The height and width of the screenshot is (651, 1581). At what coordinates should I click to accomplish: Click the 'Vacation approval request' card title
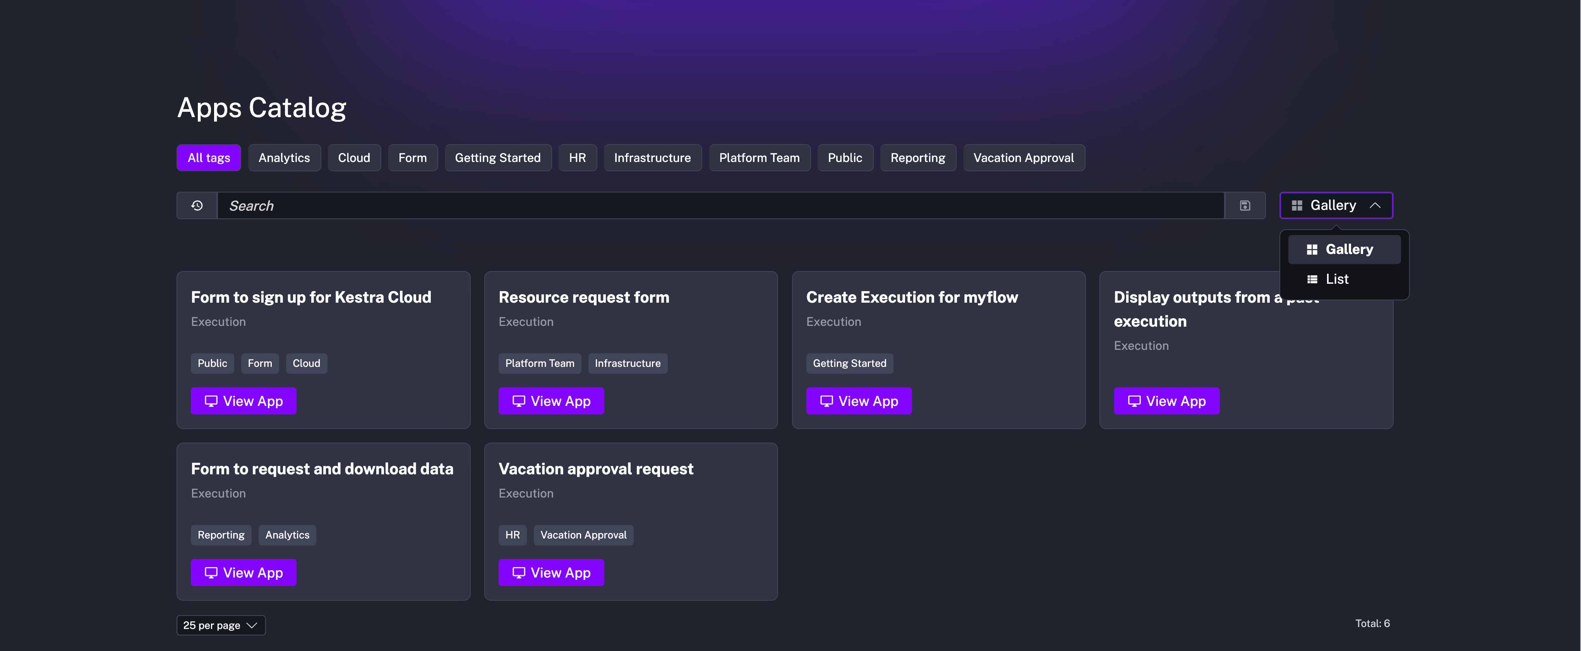(x=596, y=469)
